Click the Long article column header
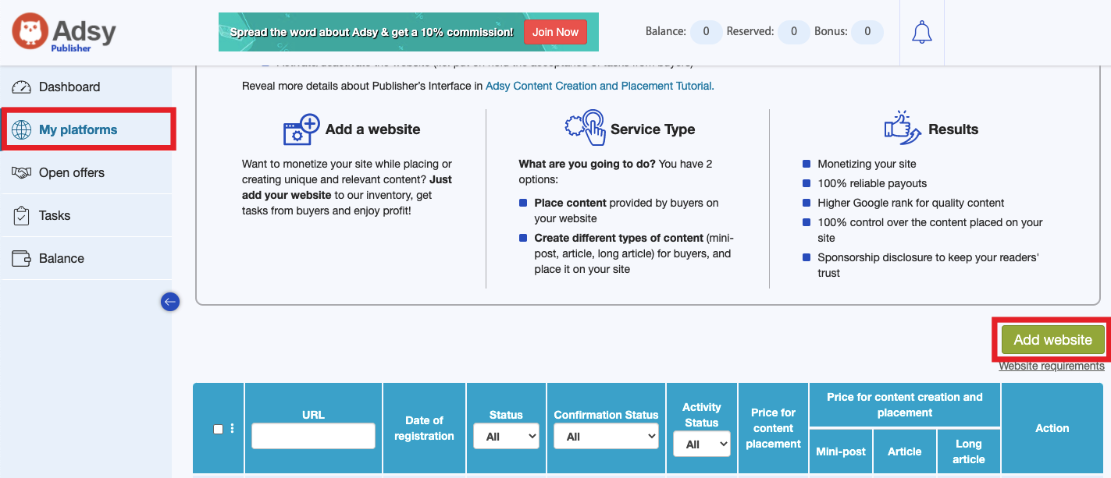The height and width of the screenshot is (478, 1111). click(x=968, y=451)
